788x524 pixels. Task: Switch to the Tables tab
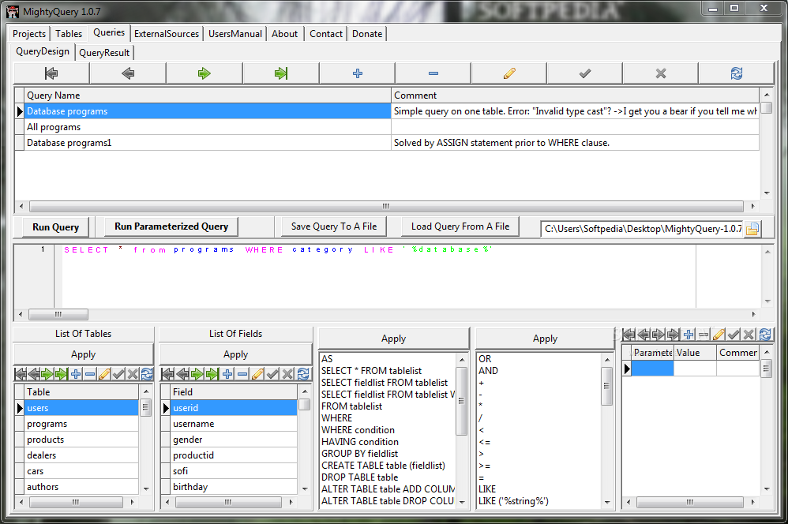69,34
